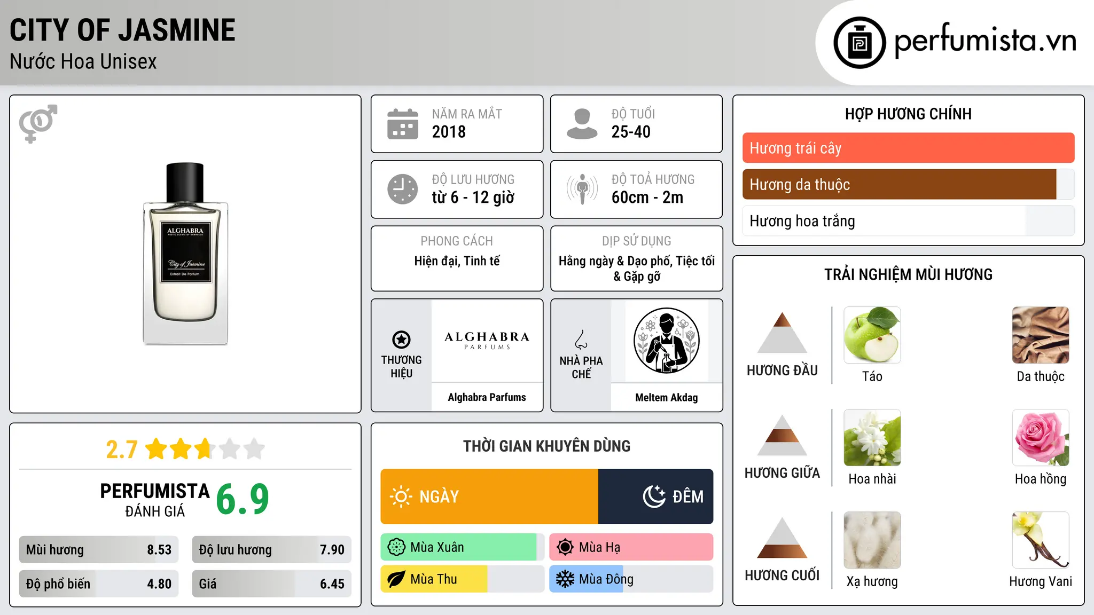Image resolution: width=1094 pixels, height=615 pixels.
Task: Click the Hương Vani note label
Action: (1041, 581)
